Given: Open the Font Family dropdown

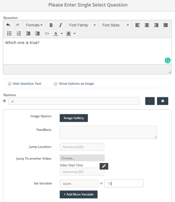Looking at the screenshot, I should tap(82, 25).
